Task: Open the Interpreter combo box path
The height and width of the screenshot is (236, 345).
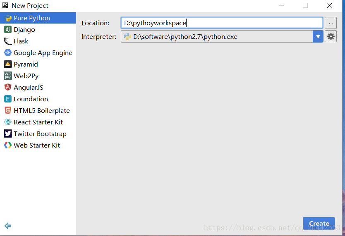Action: coord(222,36)
